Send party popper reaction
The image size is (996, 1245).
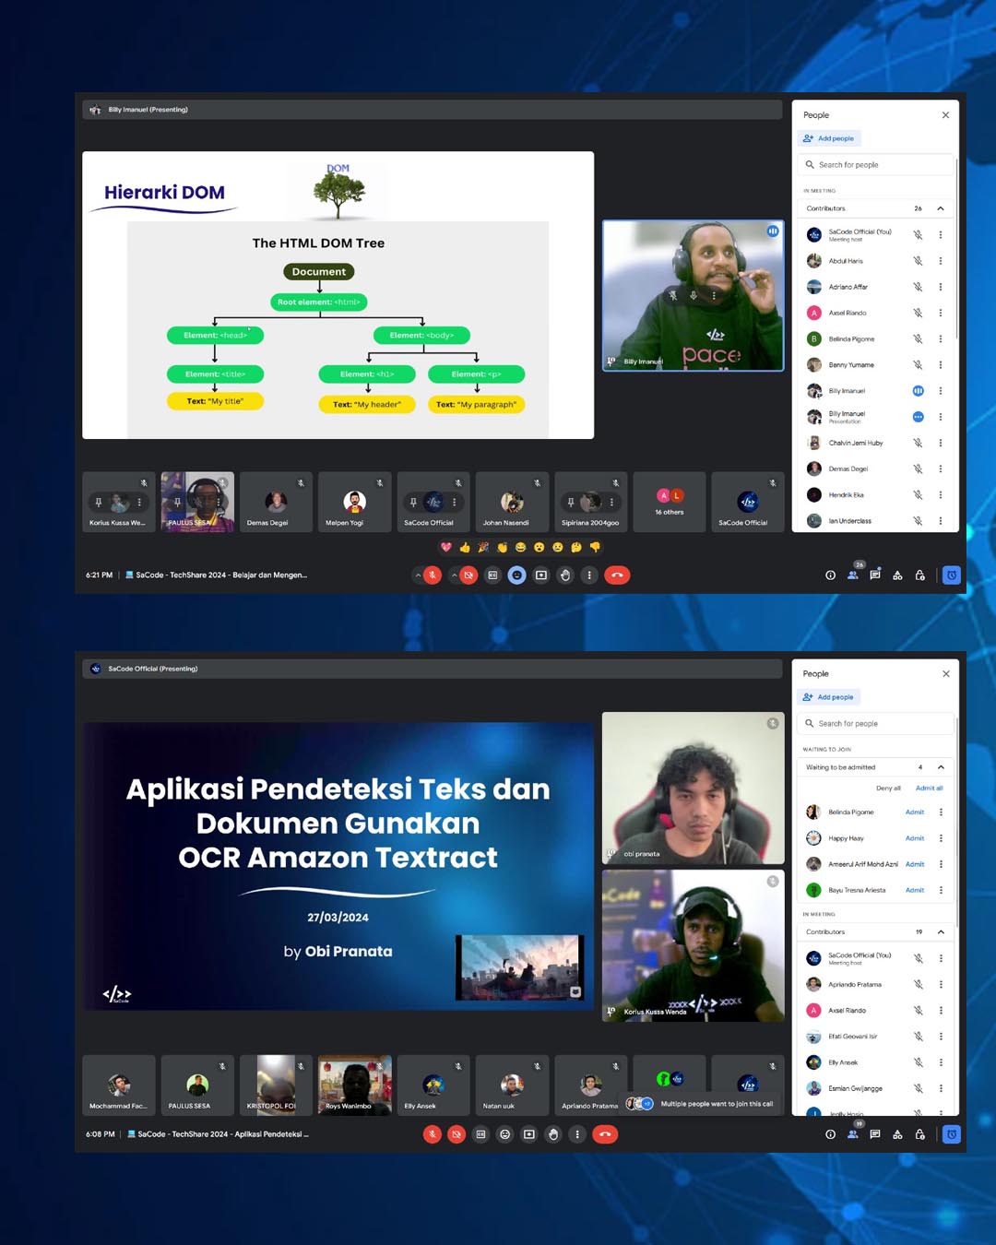pyautogui.click(x=483, y=548)
